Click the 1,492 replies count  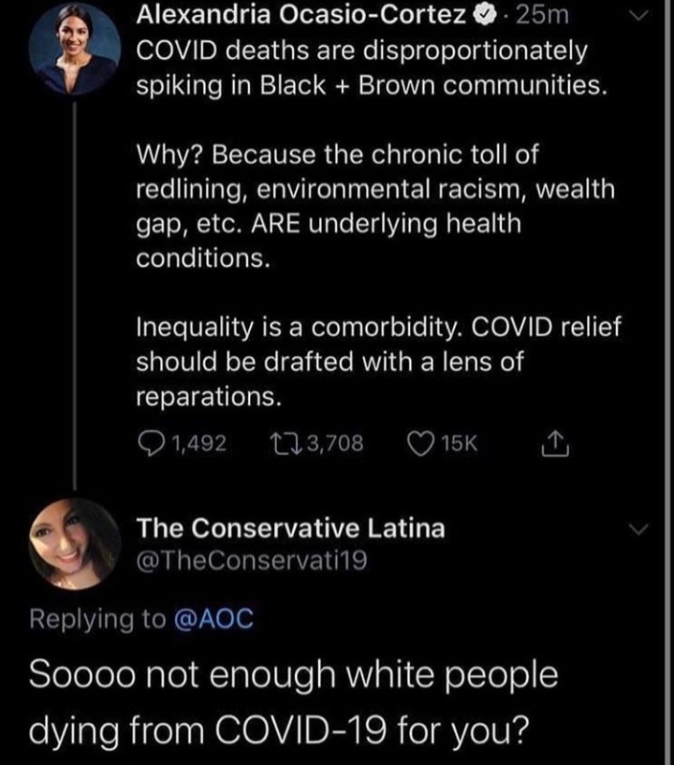[196, 442]
